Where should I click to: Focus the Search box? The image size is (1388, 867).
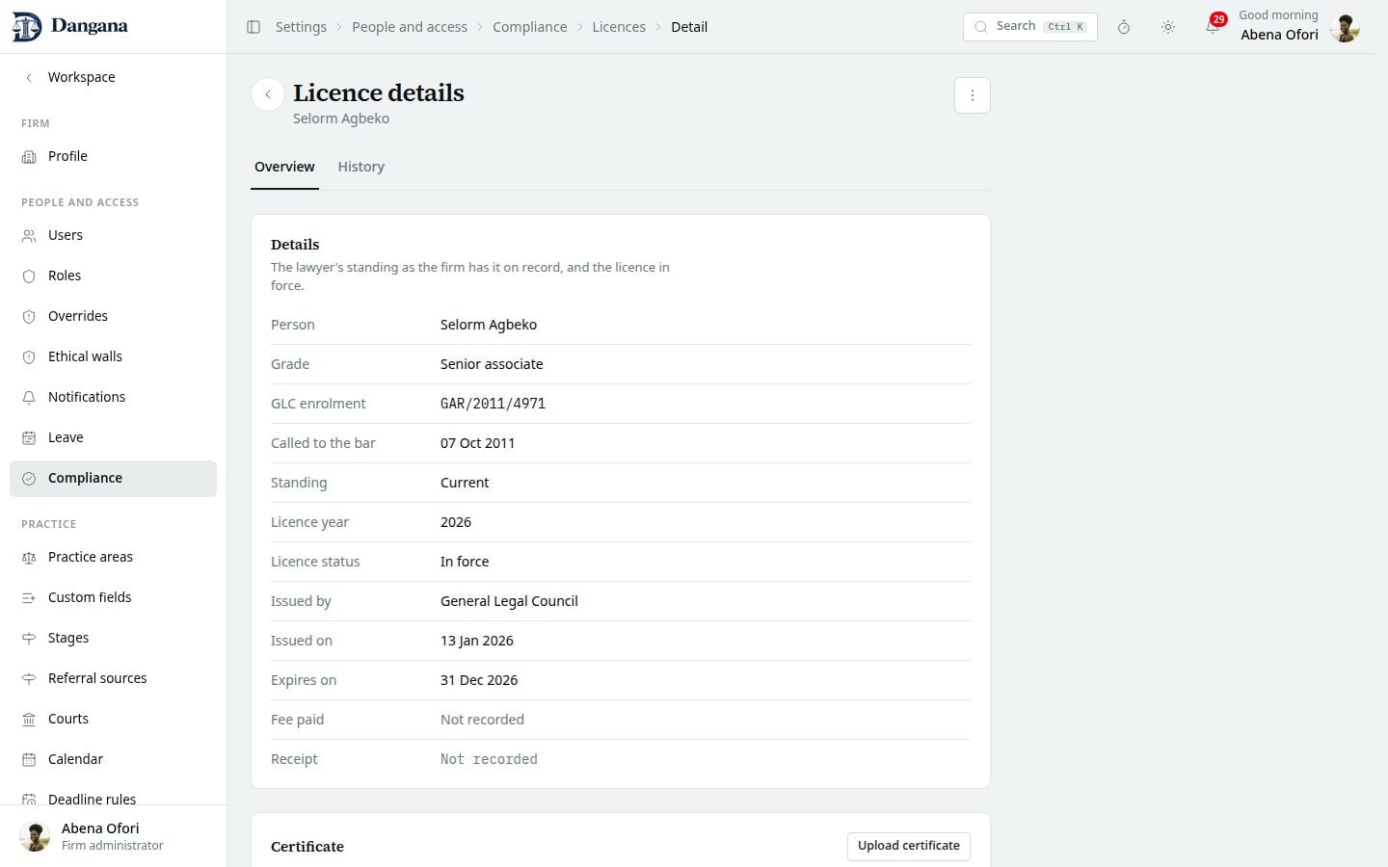(1029, 27)
